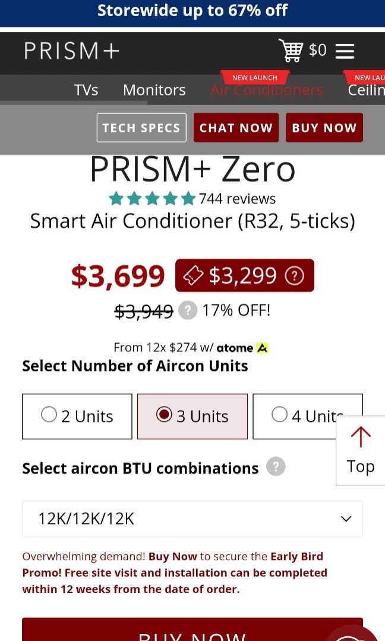Screen dimensions: 385x641
Task: Expand the BTU combinations chevron
Action: [x=346, y=518]
